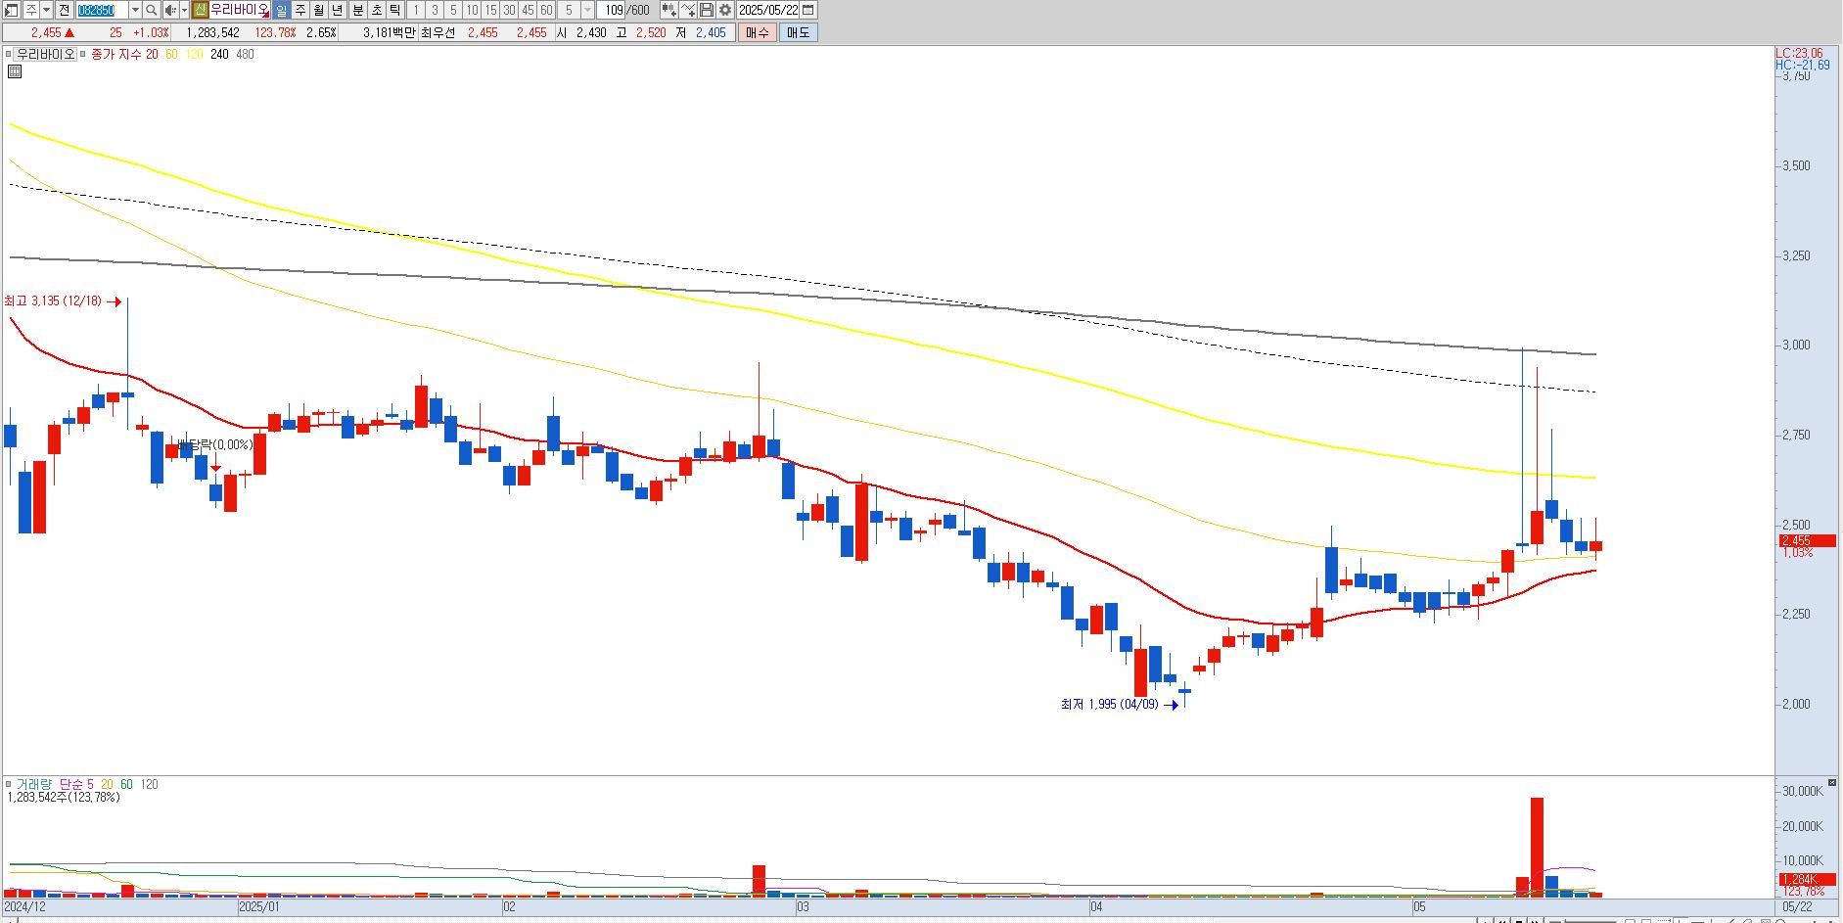Click the 2025/05/22 date field
Image resolution: width=1843 pixels, height=923 pixels.
point(768,10)
